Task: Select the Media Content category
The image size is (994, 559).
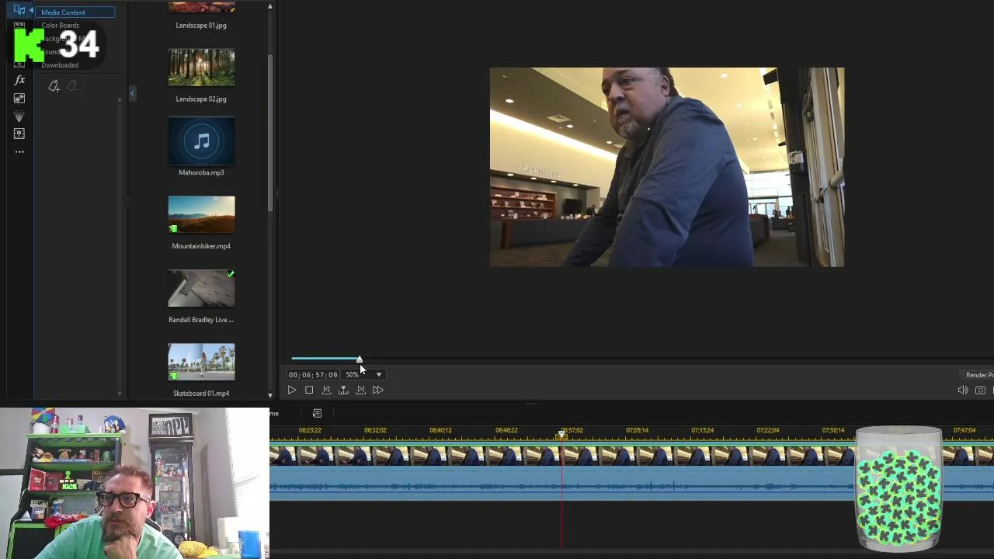Action: pos(77,12)
